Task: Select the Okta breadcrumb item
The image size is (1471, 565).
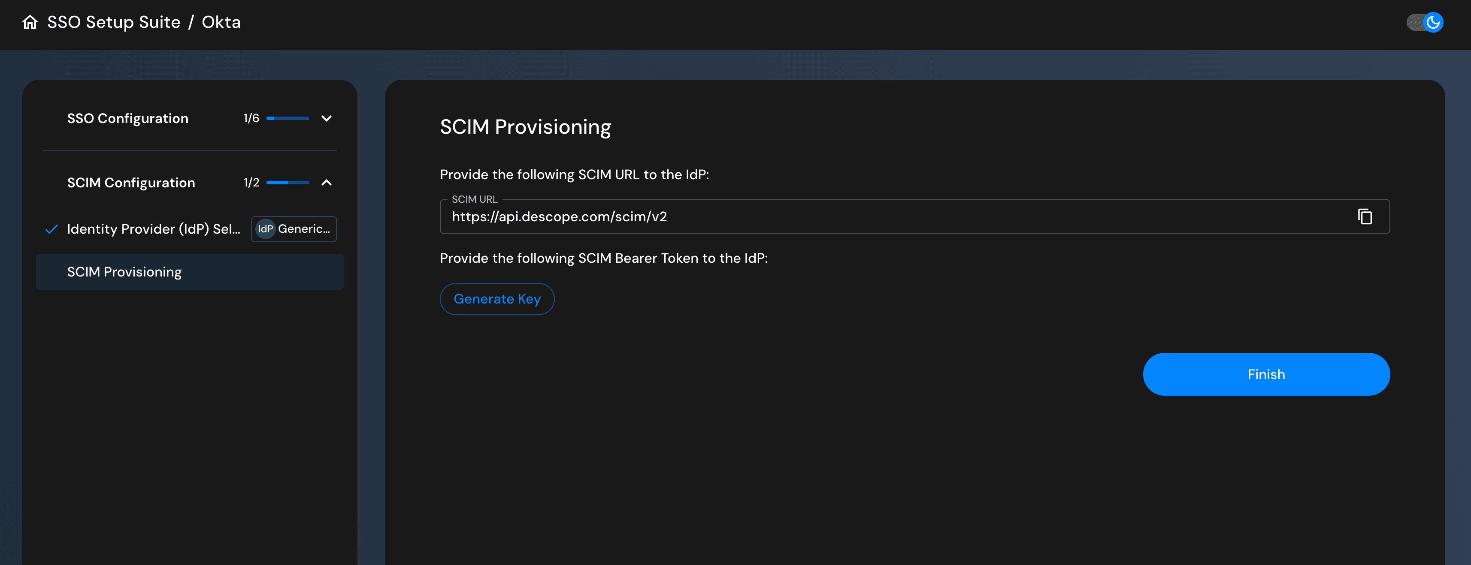Action: tap(221, 22)
